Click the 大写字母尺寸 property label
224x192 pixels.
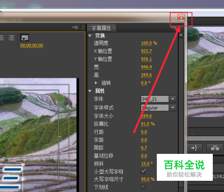click(108, 179)
